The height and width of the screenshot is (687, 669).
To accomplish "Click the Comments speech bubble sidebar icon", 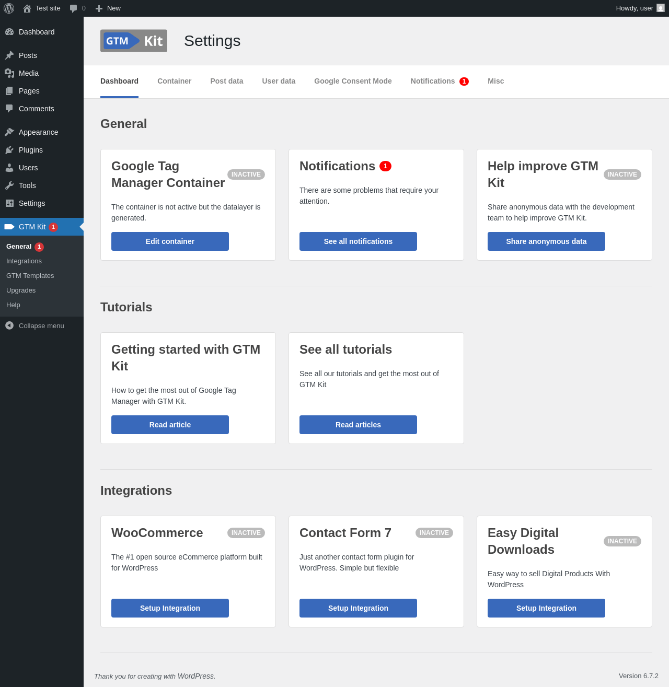I will click(x=9, y=109).
